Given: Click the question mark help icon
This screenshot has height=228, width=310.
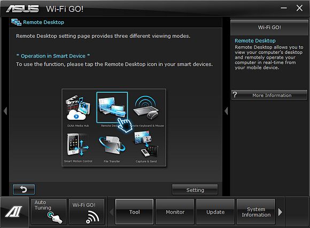Looking at the screenshot, I should pyautogui.click(x=235, y=95).
